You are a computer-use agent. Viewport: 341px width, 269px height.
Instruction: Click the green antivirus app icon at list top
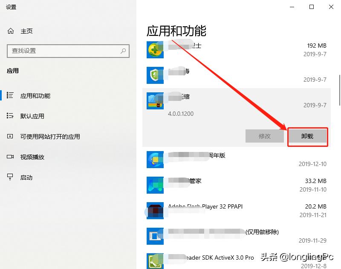click(x=155, y=49)
